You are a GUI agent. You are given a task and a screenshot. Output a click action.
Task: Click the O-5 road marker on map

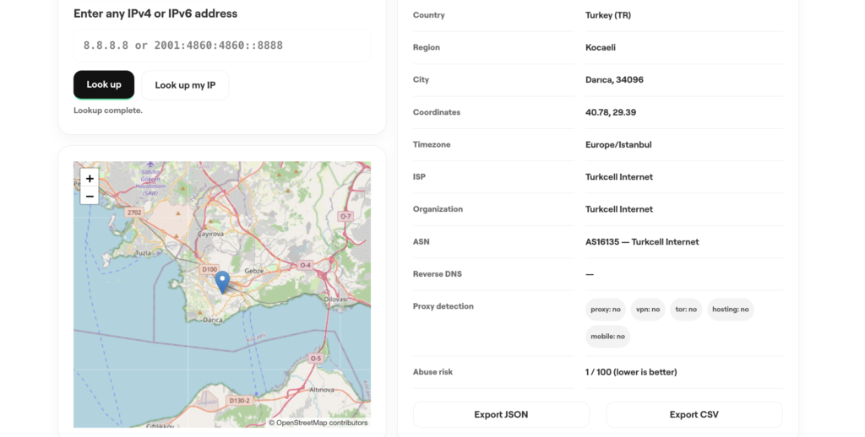315,359
